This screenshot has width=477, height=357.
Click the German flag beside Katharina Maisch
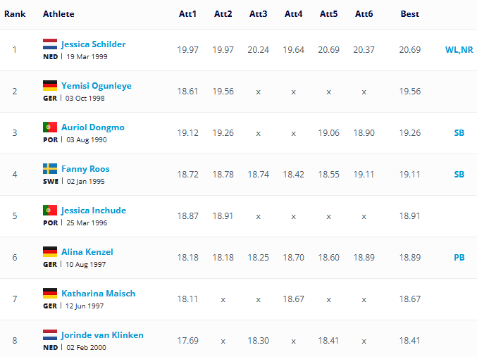50,294
